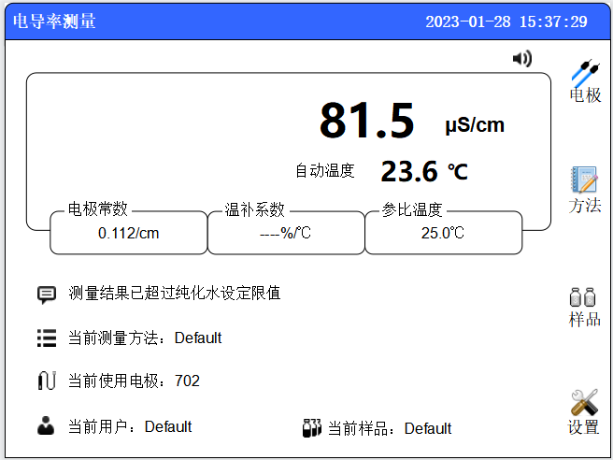Toggle the speaker sound icon

tap(522, 59)
